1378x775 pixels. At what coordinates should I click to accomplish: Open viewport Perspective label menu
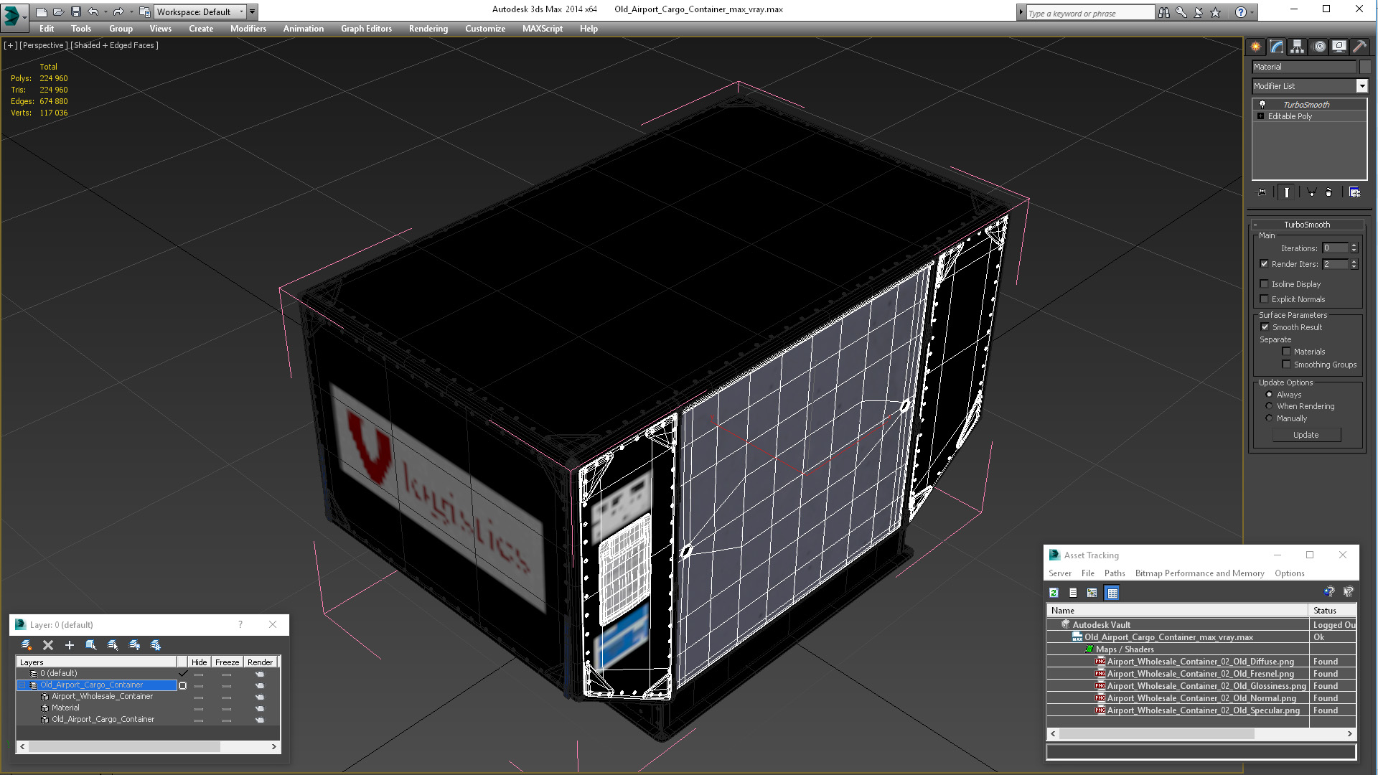[44, 45]
